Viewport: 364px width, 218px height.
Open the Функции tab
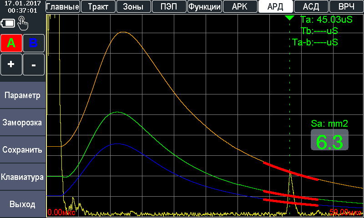[204, 6]
